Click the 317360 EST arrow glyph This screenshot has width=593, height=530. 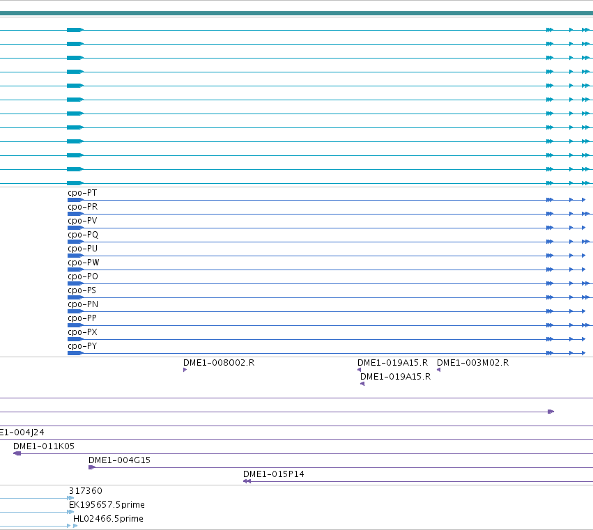point(70,498)
